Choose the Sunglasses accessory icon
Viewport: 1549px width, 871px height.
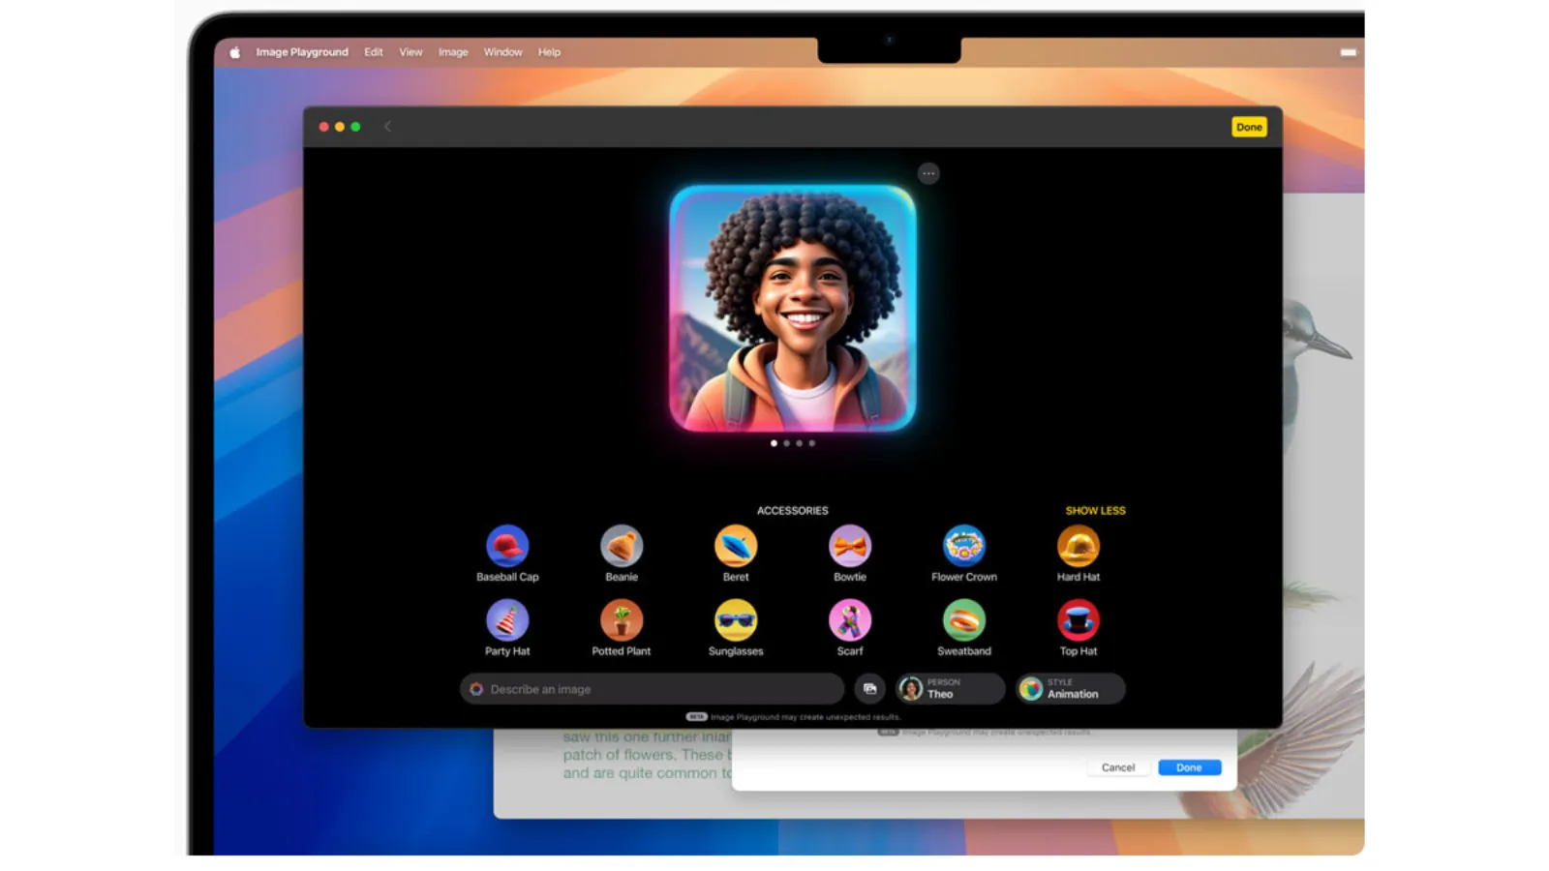(735, 621)
